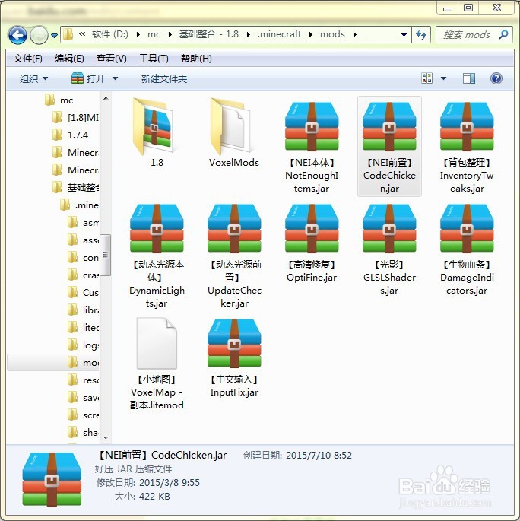Select the VoxelMap litemod file icon
This screenshot has height=521, width=520.
(x=157, y=343)
